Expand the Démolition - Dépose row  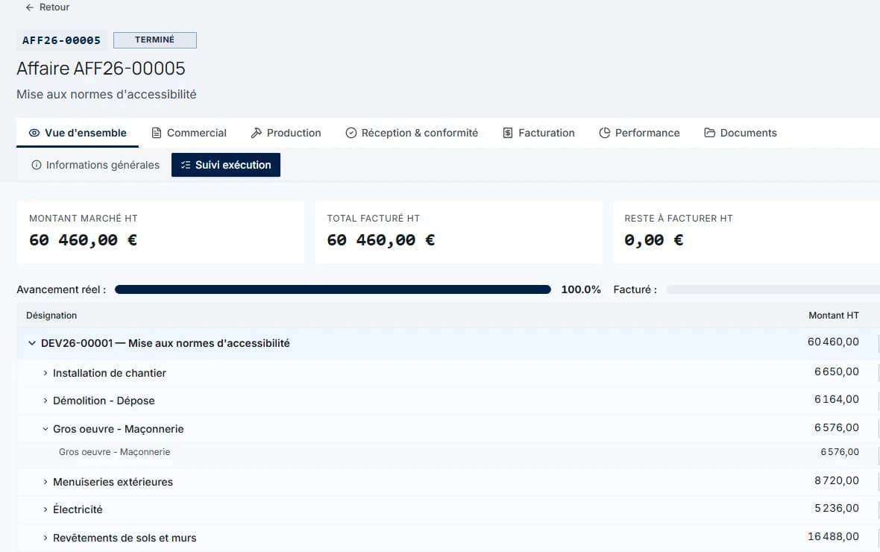coord(45,401)
